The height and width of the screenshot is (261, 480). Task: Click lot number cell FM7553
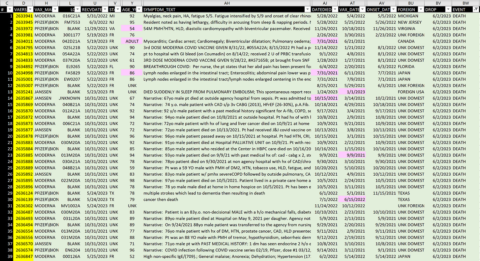(x=69, y=22)
